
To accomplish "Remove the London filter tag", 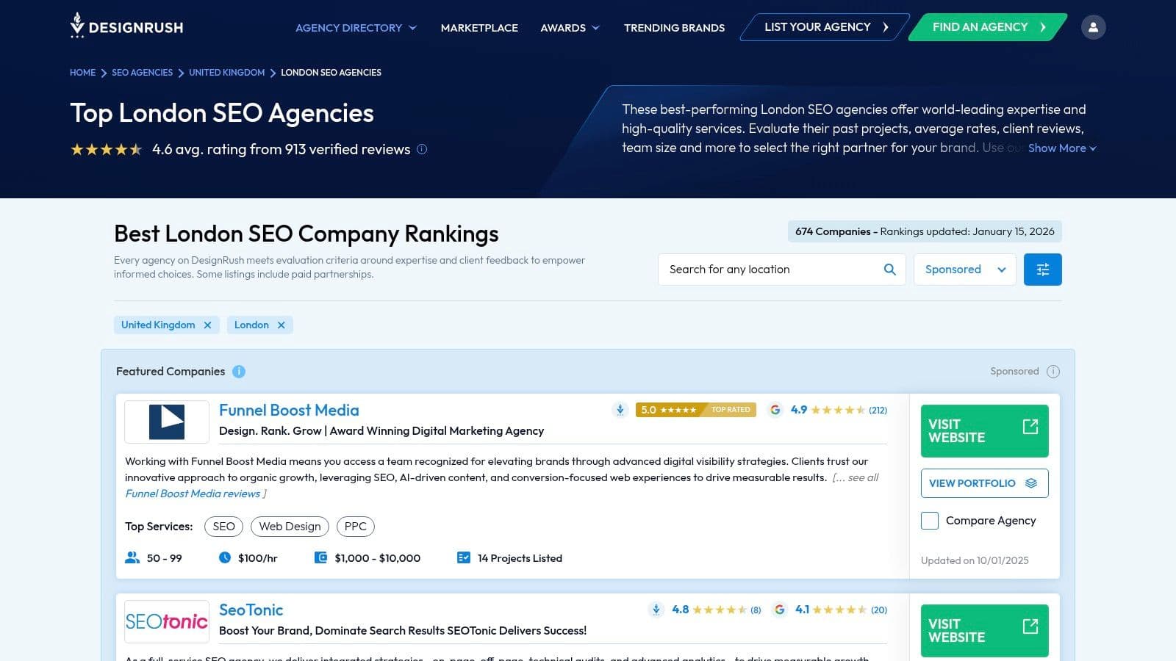I will coord(282,325).
